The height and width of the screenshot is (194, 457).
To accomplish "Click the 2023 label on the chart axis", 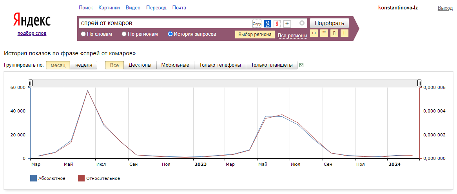I will coord(201,164).
